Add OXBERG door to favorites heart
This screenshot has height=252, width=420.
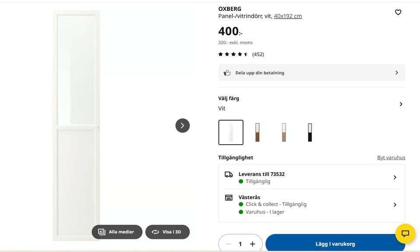click(x=398, y=12)
